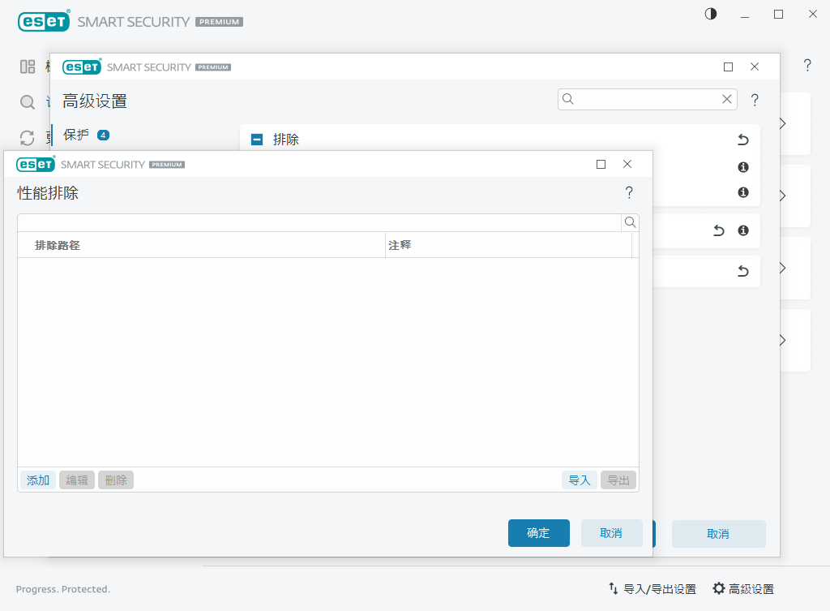The width and height of the screenshot is (830, 611).
Task: Open help question mark in 性能排除 dialog
Action: point(629,193)
